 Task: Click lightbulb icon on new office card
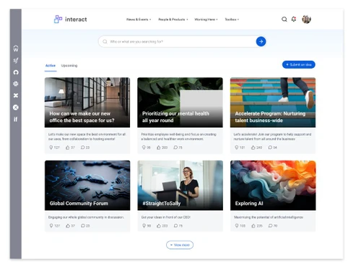pos(51,147)
